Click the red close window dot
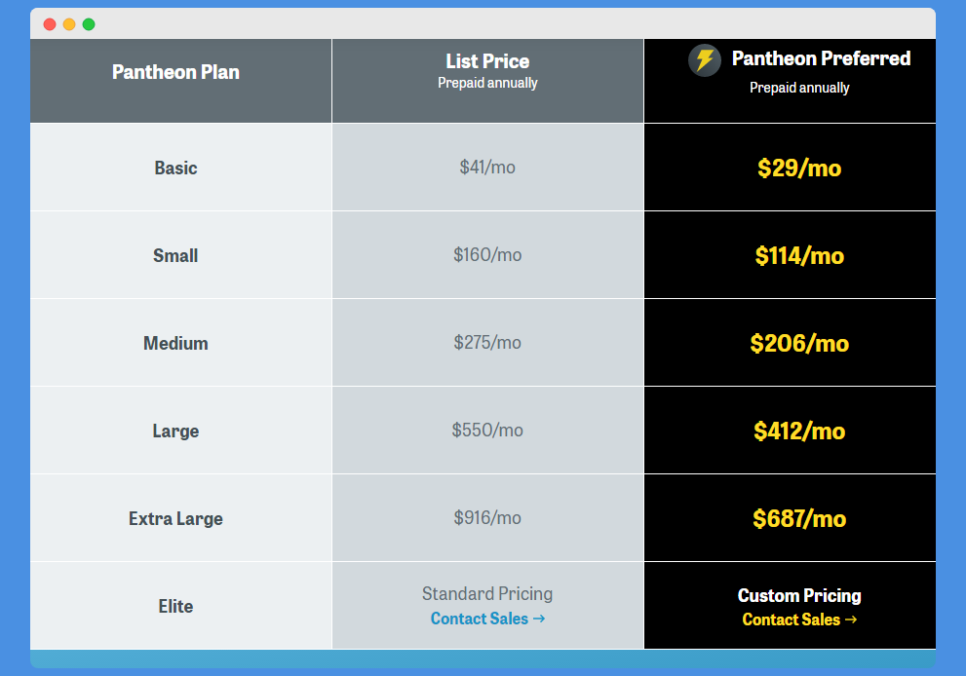The image size is (966, 676). tap(50, 24)
